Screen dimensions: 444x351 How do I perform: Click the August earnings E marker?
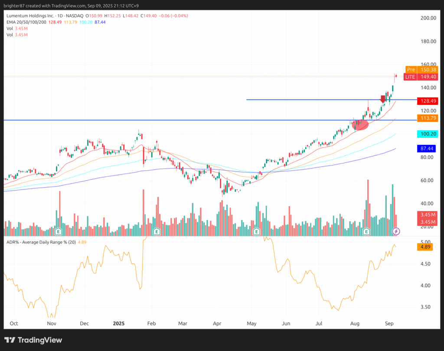point(366,231)
